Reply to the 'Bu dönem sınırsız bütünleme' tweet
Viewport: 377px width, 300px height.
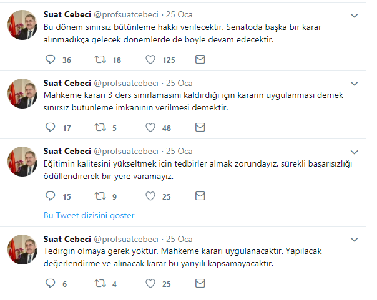(x=51, y=60)
